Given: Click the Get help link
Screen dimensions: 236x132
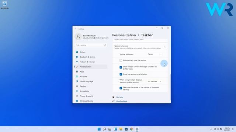Looking at the screenshot, I should point(119,97).
